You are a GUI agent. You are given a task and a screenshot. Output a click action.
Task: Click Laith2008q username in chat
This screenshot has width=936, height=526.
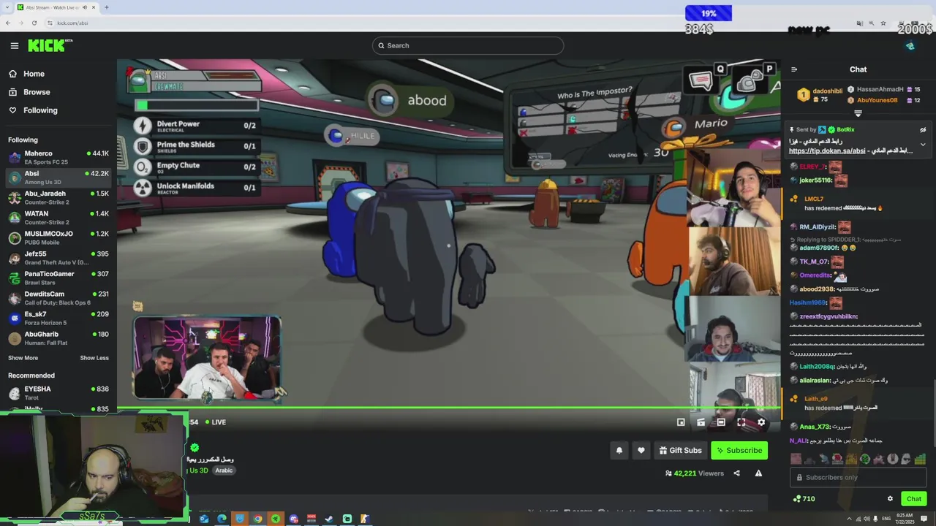[x=817, y=367]
